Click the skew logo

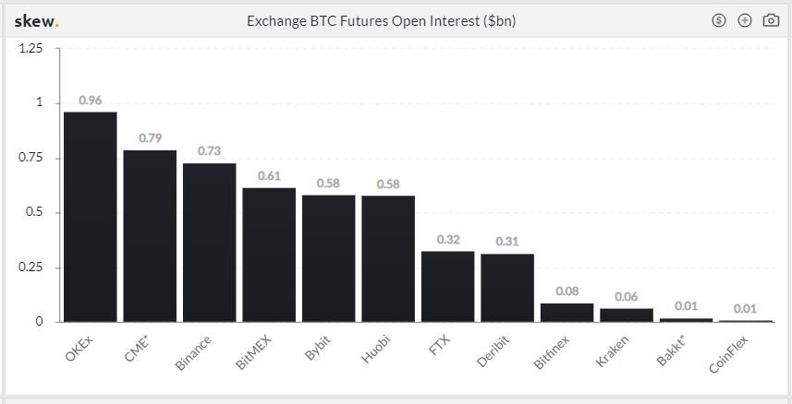click(x=36, y=20)
